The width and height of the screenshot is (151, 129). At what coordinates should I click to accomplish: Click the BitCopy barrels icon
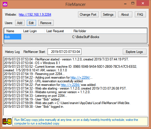tap(7, 121)
